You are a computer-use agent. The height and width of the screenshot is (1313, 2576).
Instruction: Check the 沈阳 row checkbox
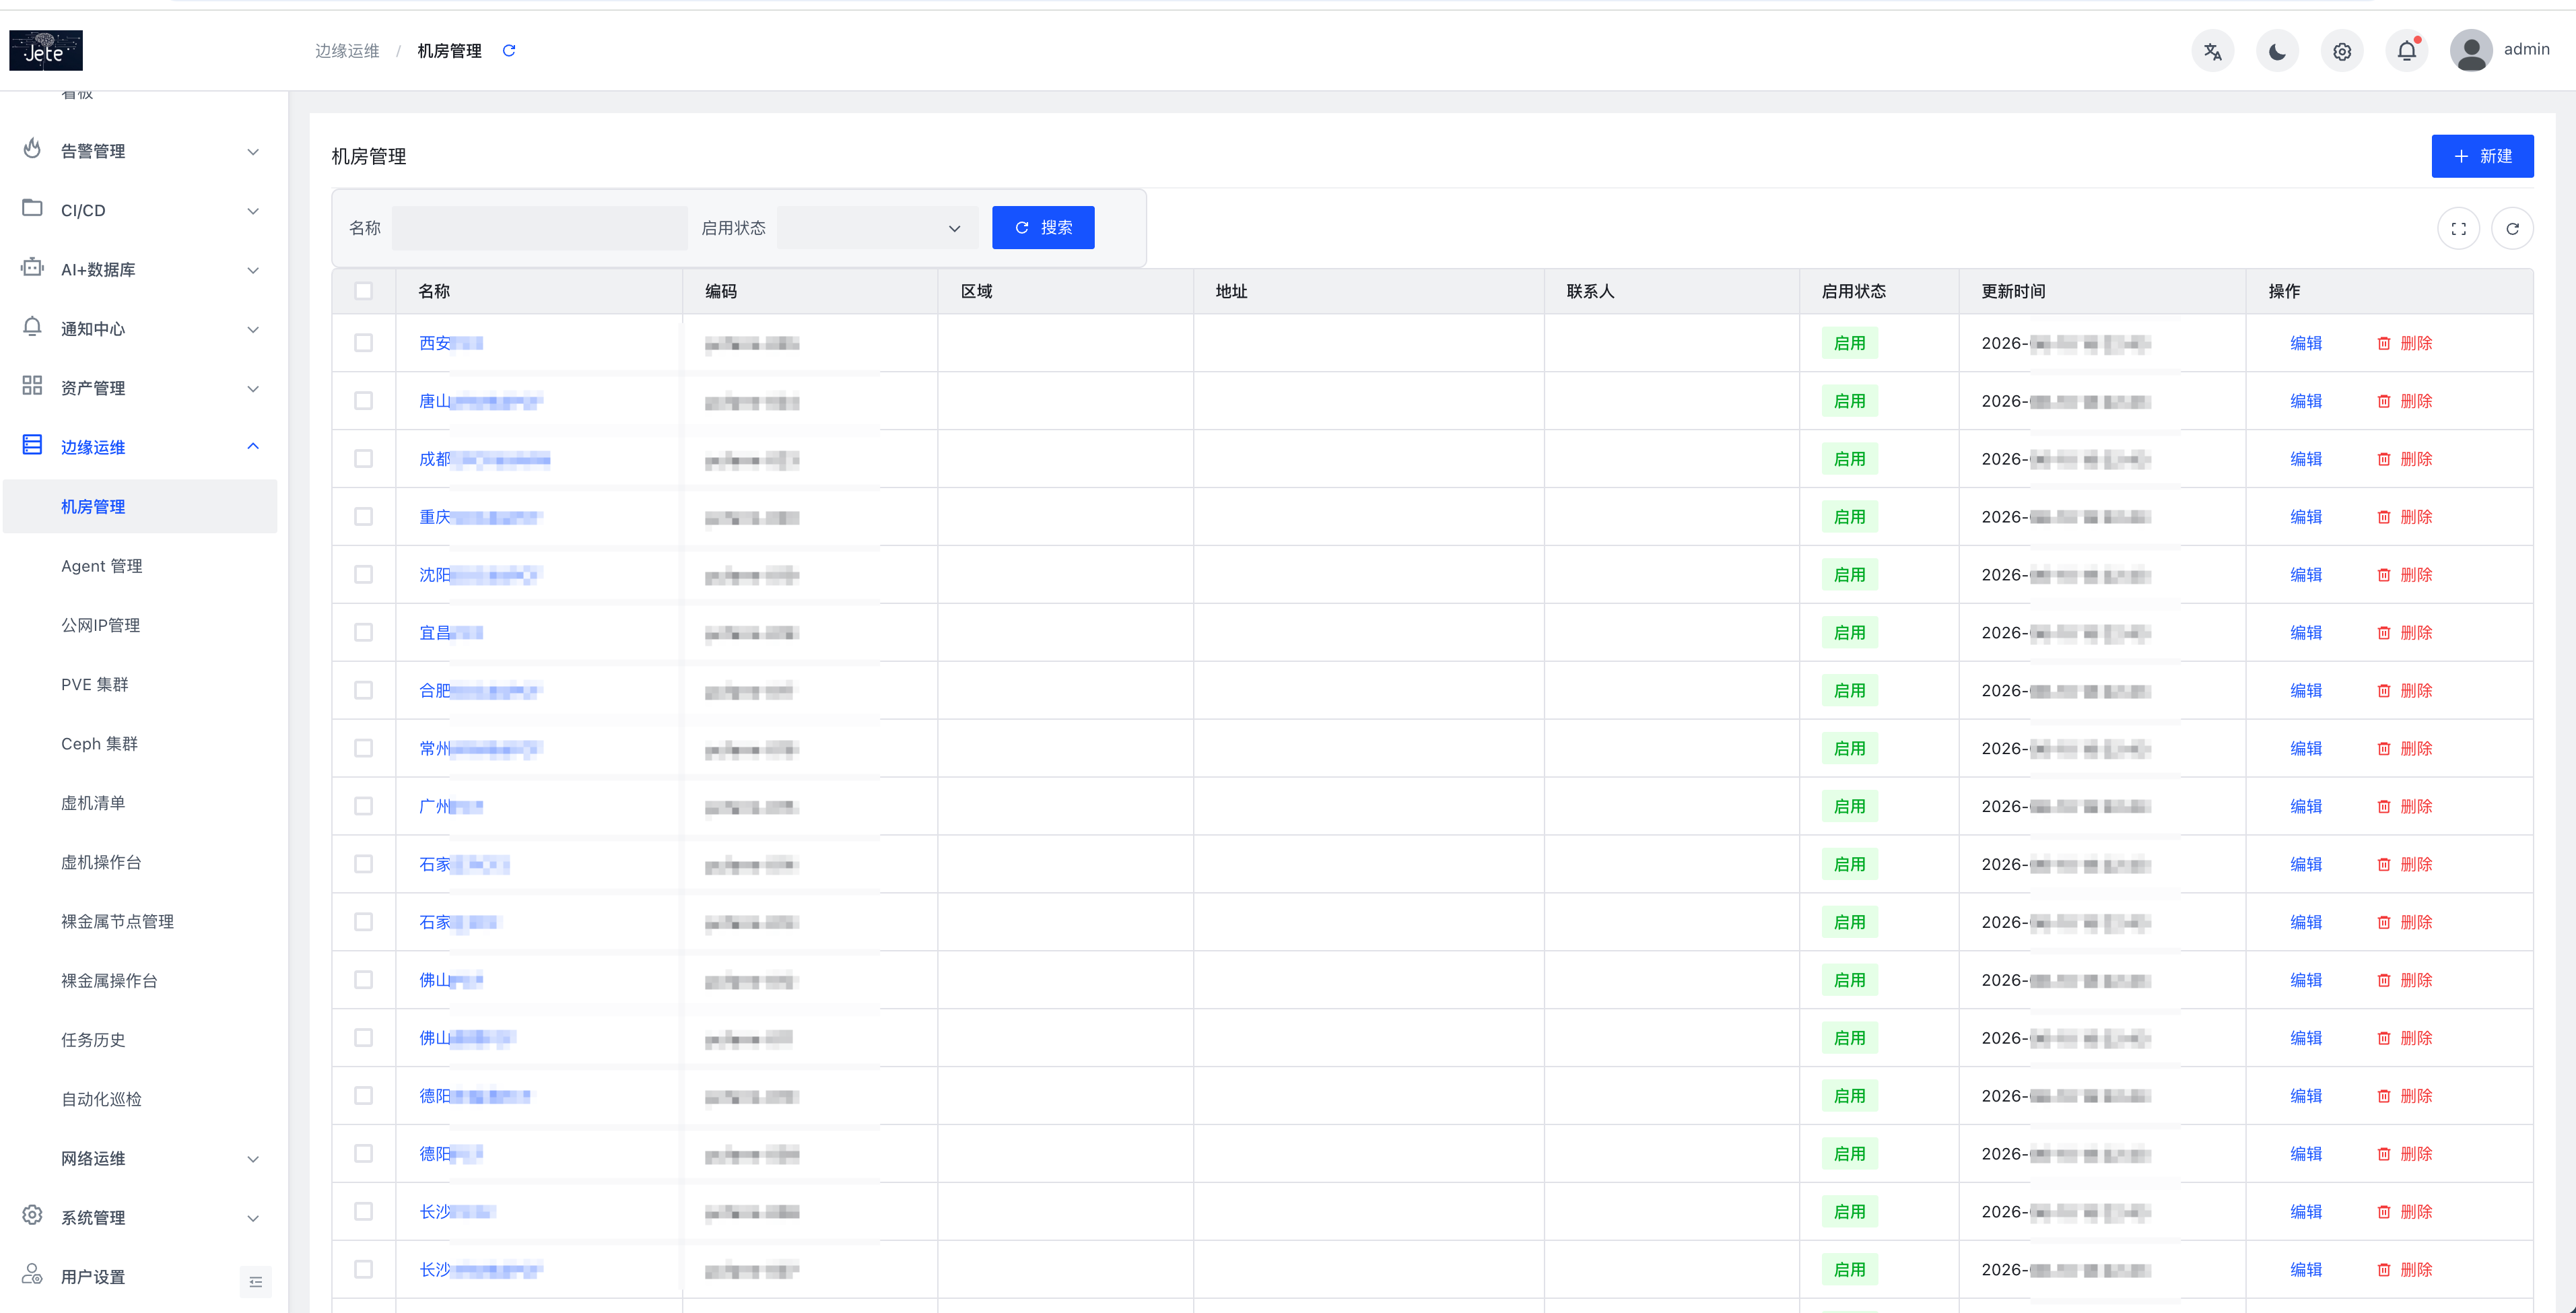[363, 575]
